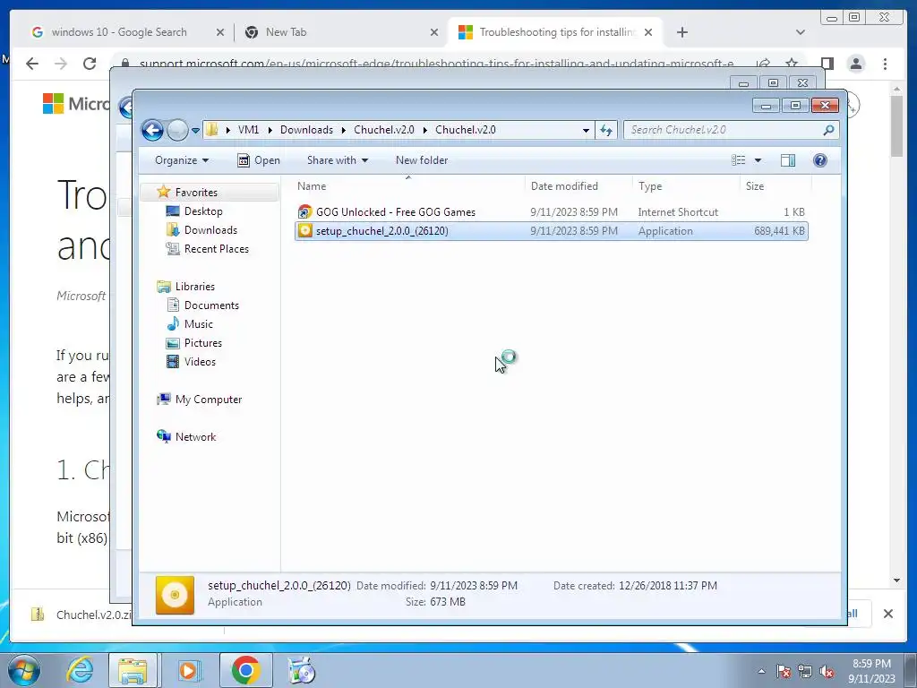Open Chrome's tab search chevron

[x=800, y=32]
